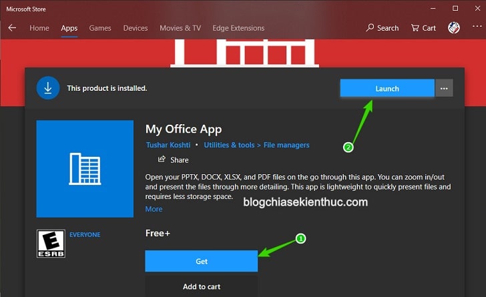Viewport: 486px width, 297px height.
Task: Open Search in the store header
Action: (383, 28)
